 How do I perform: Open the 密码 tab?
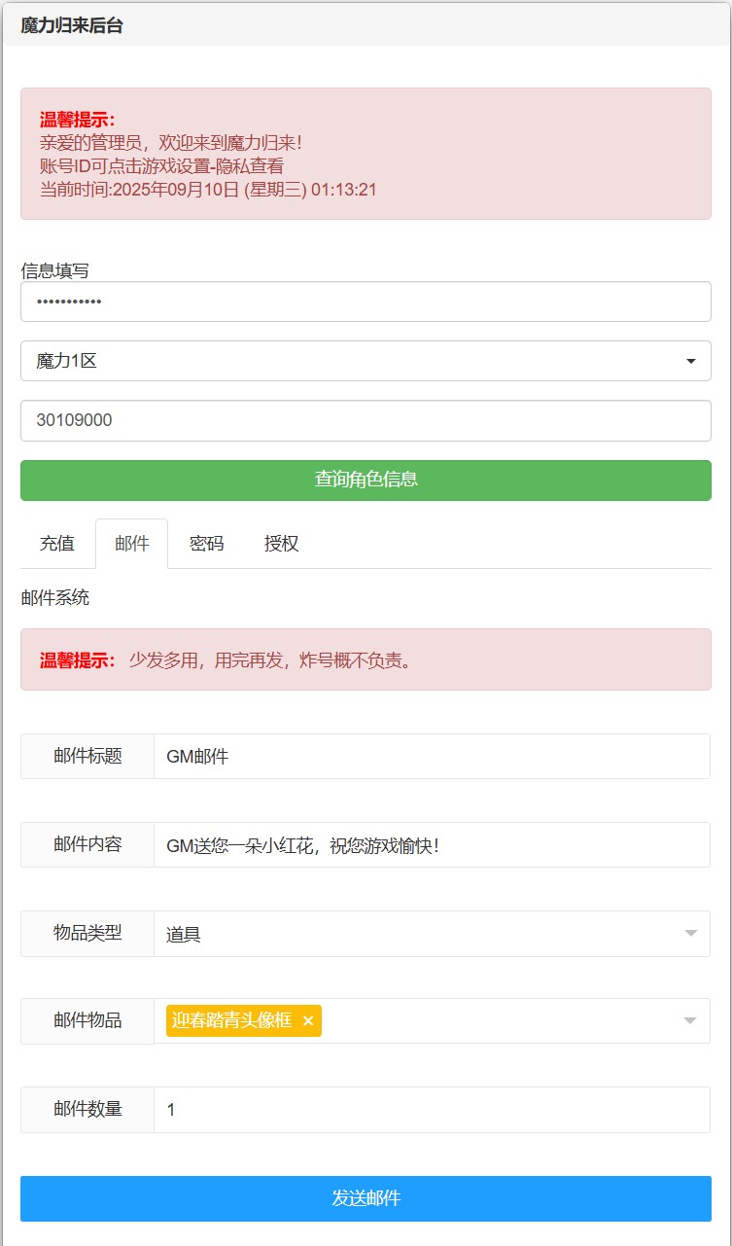tap(206, 544)
